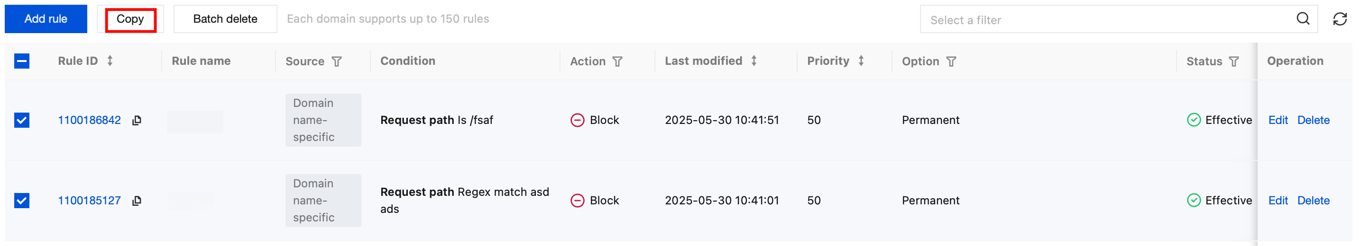Sort the table by Rule ID
1361x246 pixels.
pyautogui.click(x=110, y=61)
